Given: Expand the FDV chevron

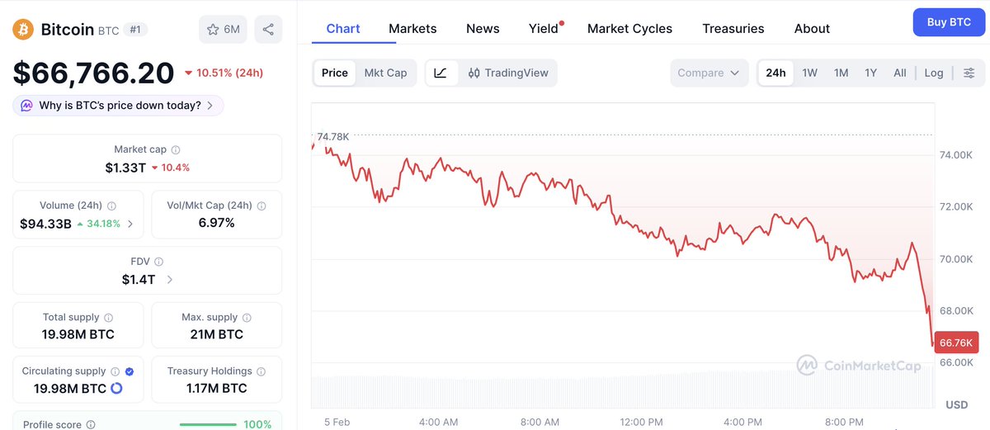Looking at the screenshot, I should (x=170, y=280).
